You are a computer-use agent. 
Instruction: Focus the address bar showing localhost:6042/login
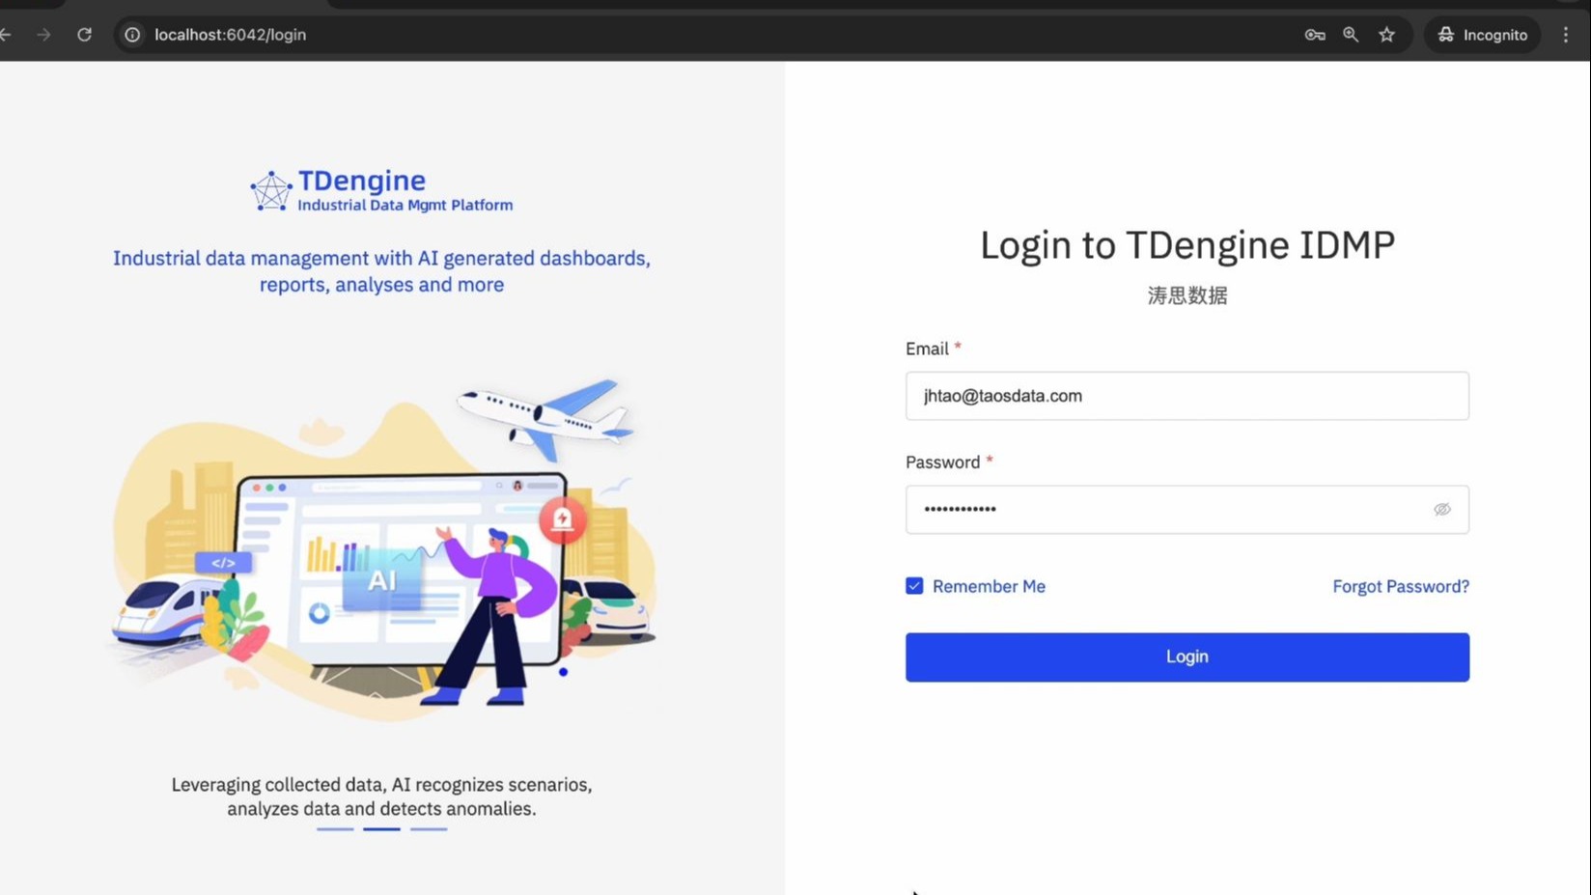coord(230,35)
